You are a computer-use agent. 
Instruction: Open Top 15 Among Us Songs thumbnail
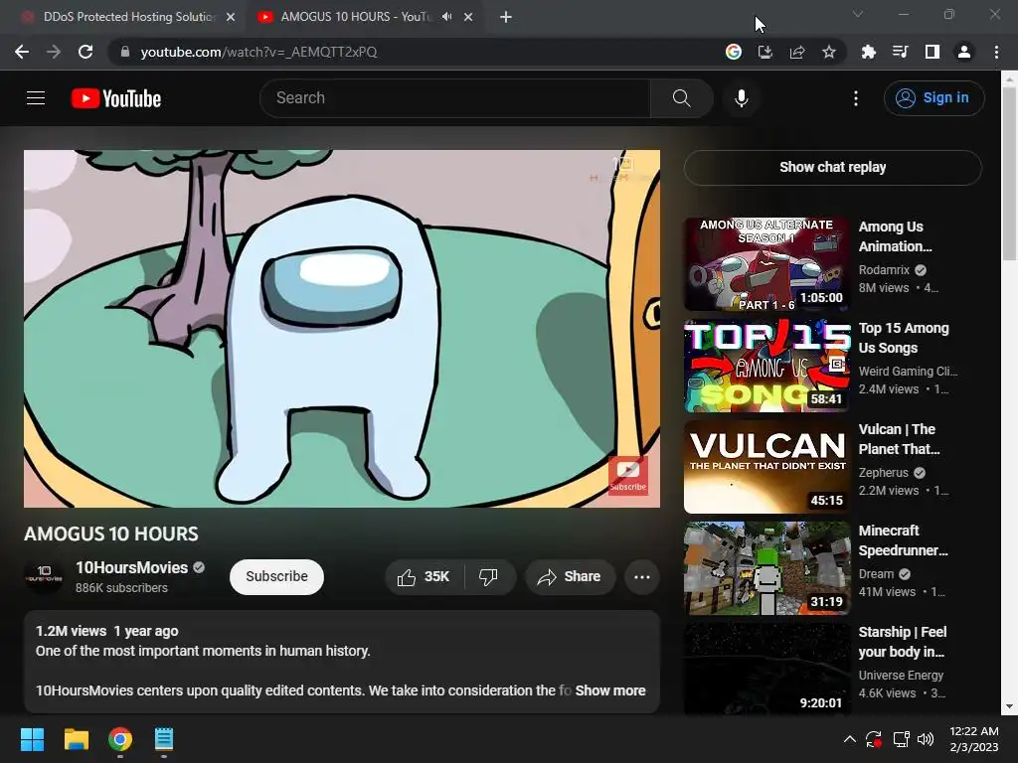(766, 366)
